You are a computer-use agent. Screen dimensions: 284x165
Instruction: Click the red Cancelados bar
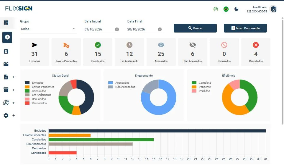pyautogui.click(x=63, y=153)
